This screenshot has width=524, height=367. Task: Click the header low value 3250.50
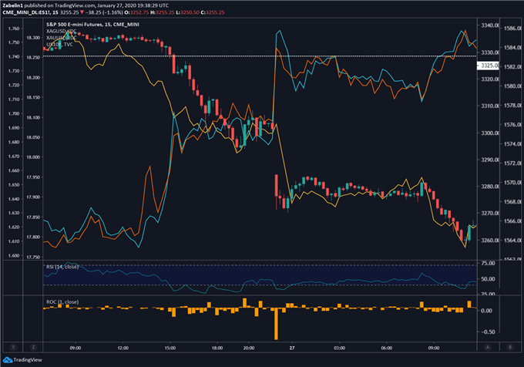pyautogui.click(x=190, y=12)
